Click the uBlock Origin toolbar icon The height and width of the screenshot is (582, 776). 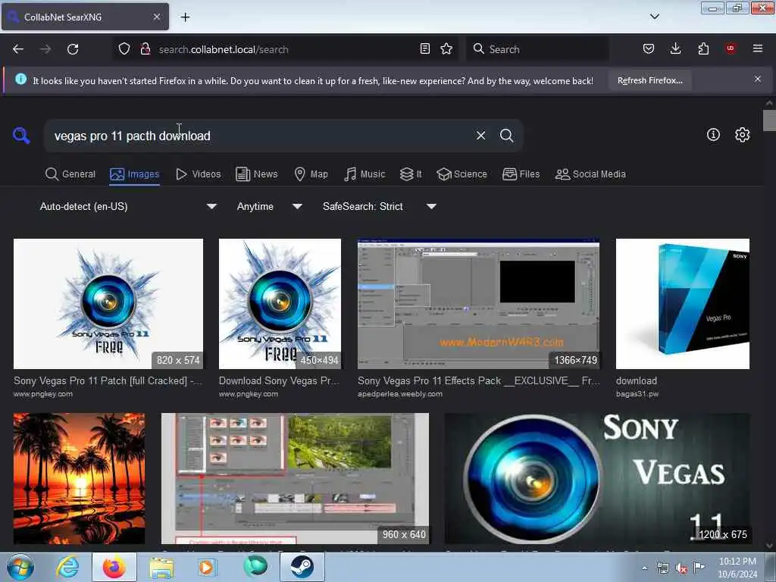[x=731, y=48]
